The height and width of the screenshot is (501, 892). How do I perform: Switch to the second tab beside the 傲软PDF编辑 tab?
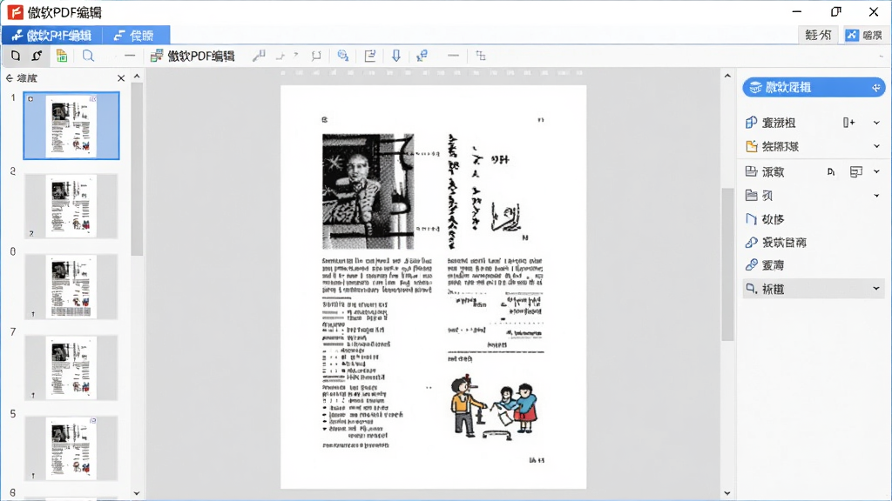[135, 35]
